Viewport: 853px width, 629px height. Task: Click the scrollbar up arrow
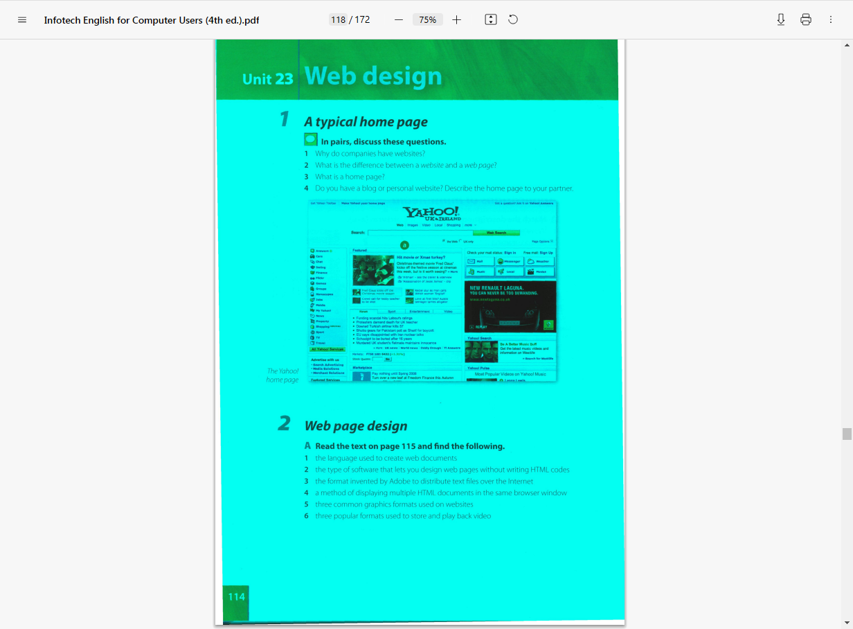click(x=847, y=46)
